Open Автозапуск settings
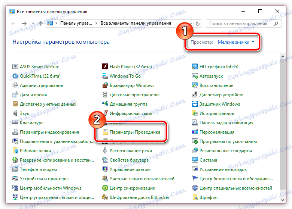Viewport: 292px width, 209px height. coord(211,76)
